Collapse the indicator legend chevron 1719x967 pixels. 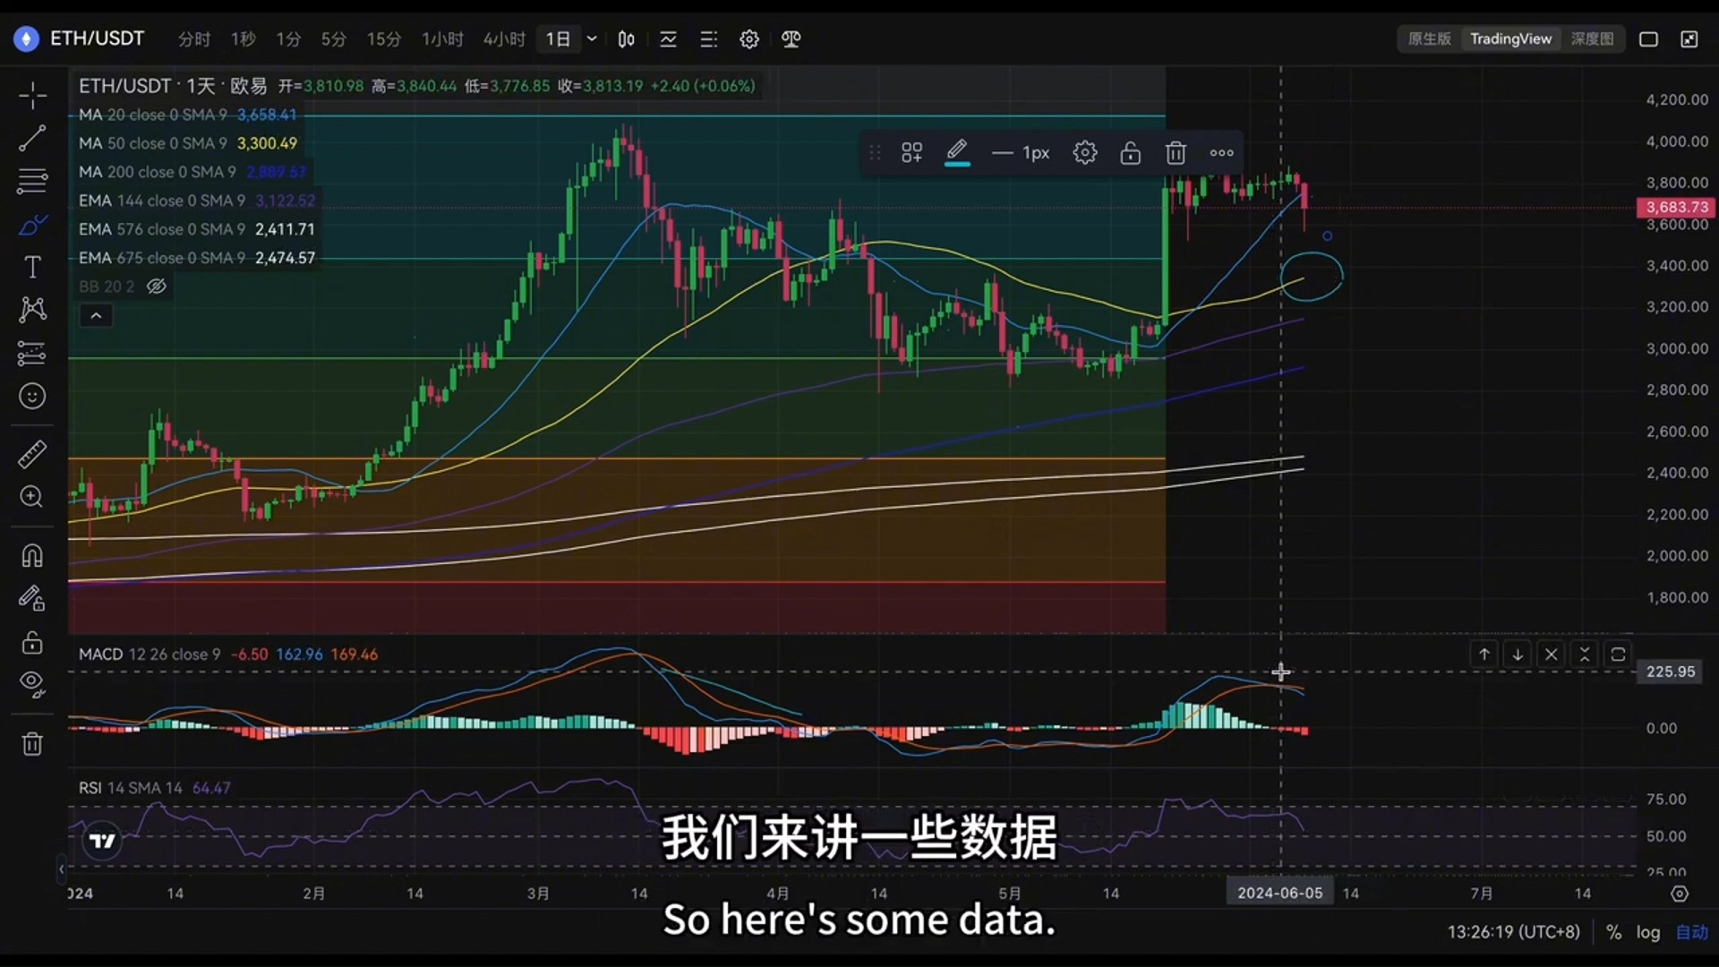tap(96, 315)
